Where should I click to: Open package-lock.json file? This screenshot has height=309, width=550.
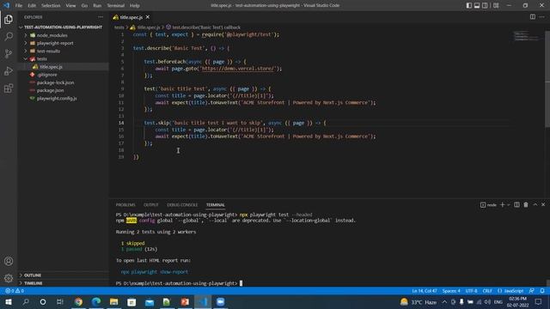point(55,82)
